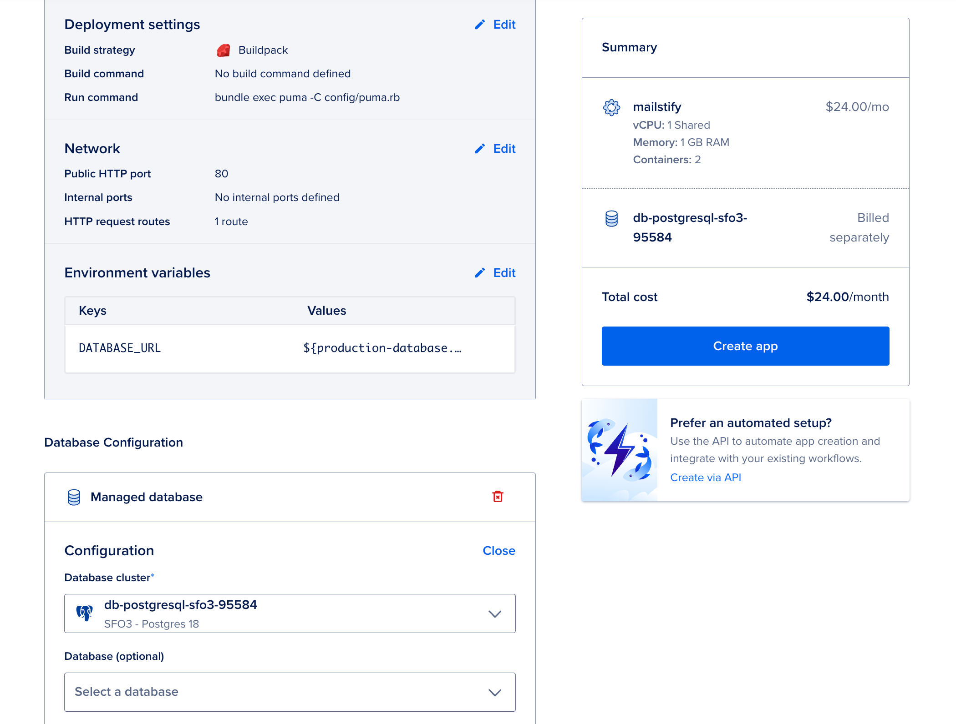
Task: Click the automated setup fish illustration
Action: 620,449
